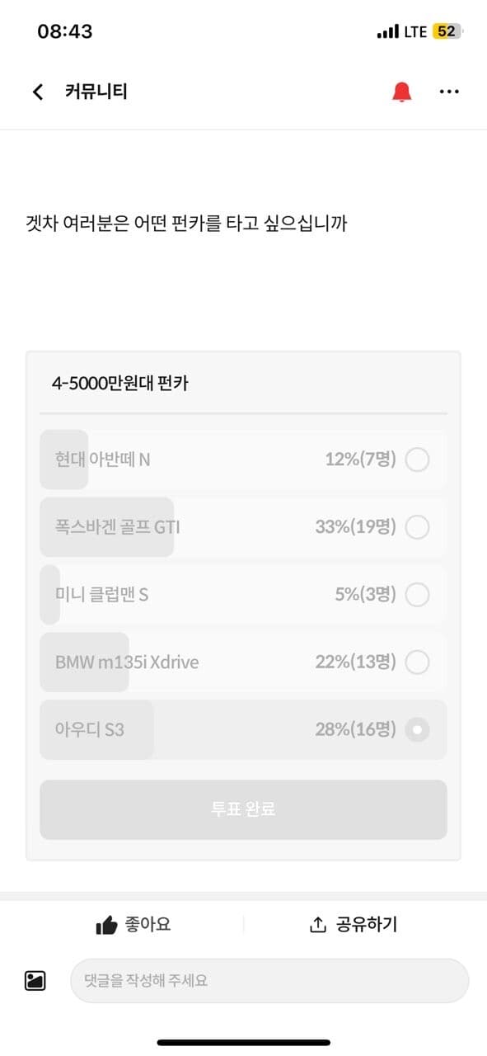This screenshot has height=1056, width=487.
Task: Tap the selected 아우디 S3 radio button
Action: pyautogui.click(x=418, y=729)
